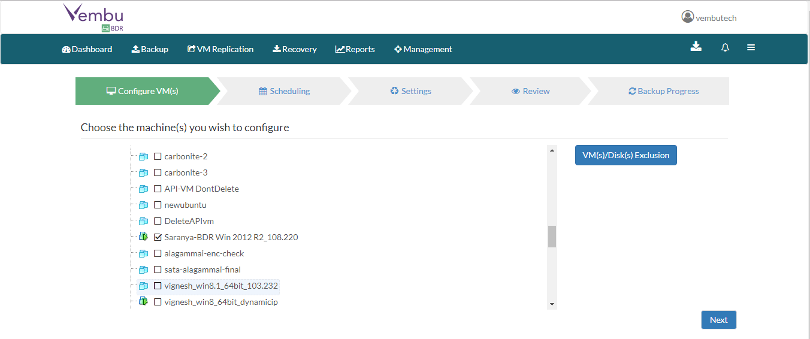Check the newubuntu checkbox
The width and height of the screenshot is (810, 339).
[158, 205]
